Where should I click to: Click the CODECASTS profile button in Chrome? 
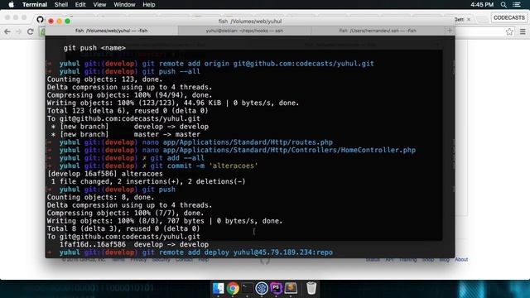coord(509,17)
